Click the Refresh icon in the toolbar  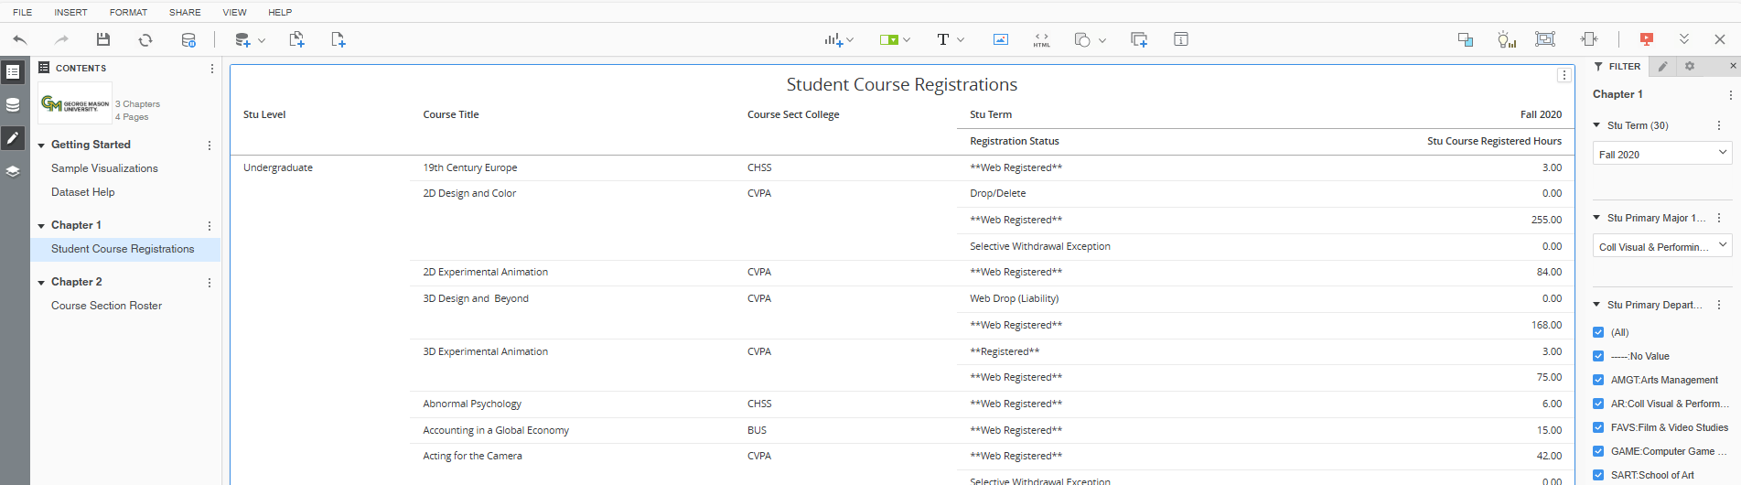pos(145,39)
